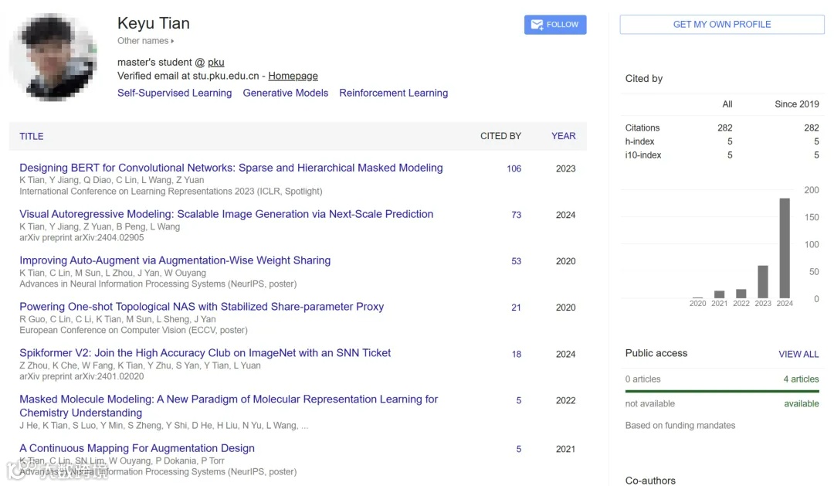
Task: Click the 106 citations count link
Action: coord(514,168)
